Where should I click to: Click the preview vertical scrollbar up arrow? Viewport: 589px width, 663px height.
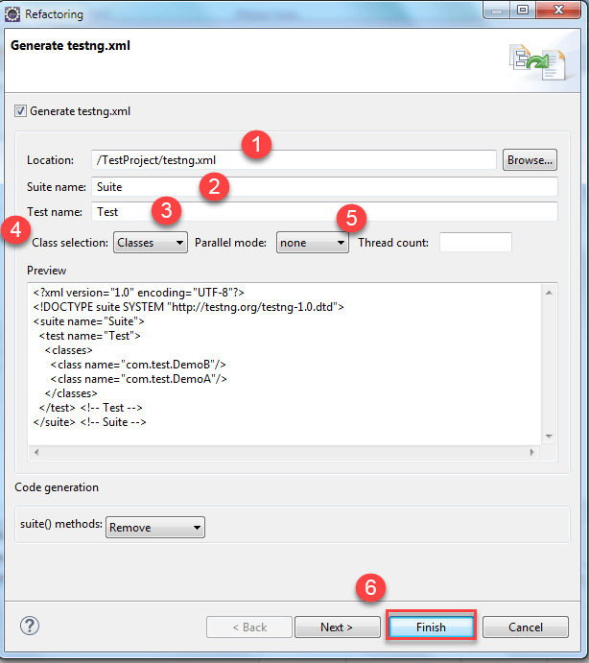[x=549, y=291]
